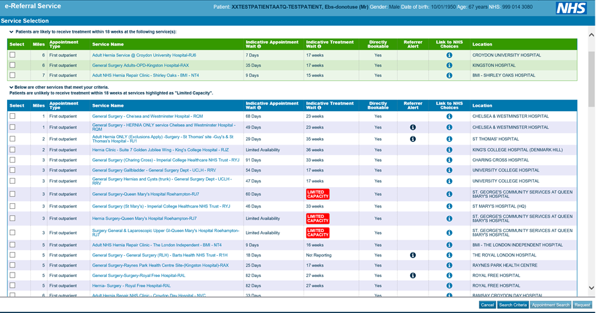Click 'Not Reporting' treatment wait cell
The image size is (596, 313).
coord(319,255)
